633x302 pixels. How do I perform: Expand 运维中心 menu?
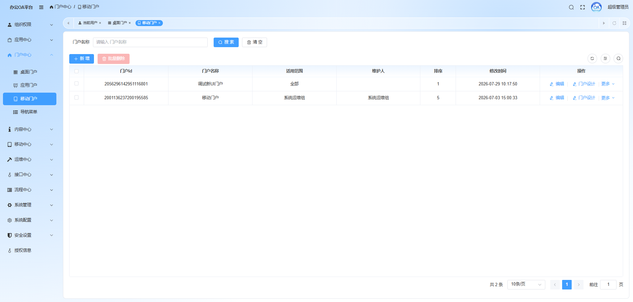click(x=30, y=159)
